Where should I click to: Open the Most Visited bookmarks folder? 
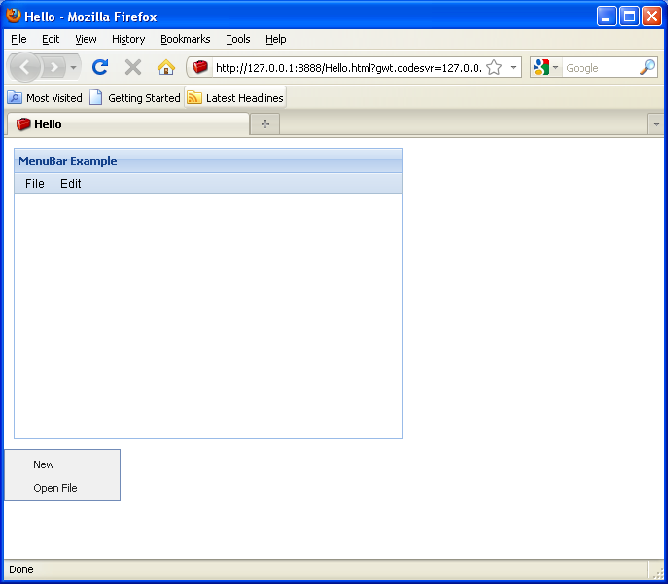pos(45,98)
